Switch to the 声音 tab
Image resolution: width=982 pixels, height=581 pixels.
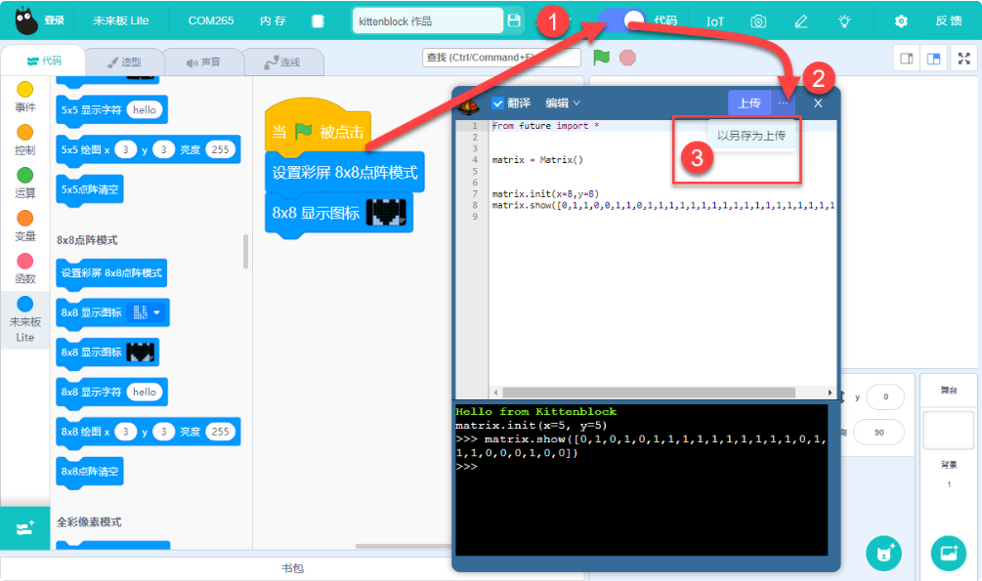click(203, 62)
